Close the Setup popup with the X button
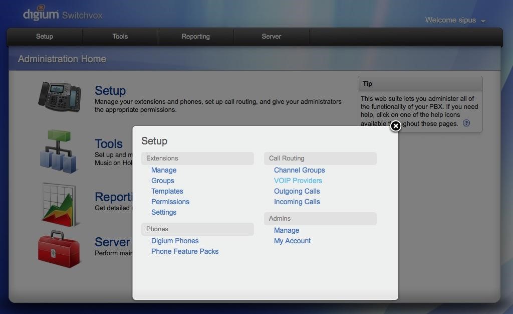Screen dimensions: 513x314 (x=396, y=126)
